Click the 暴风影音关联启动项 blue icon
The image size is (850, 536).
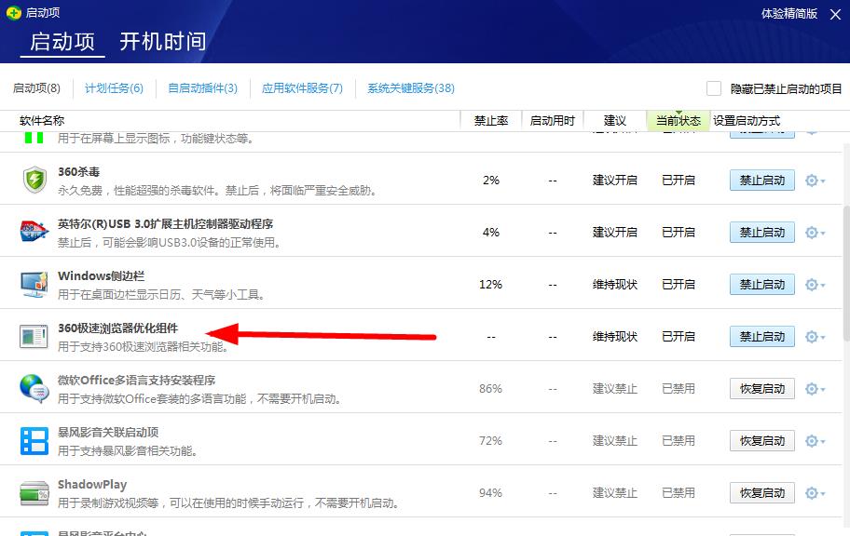coord(34,440)
